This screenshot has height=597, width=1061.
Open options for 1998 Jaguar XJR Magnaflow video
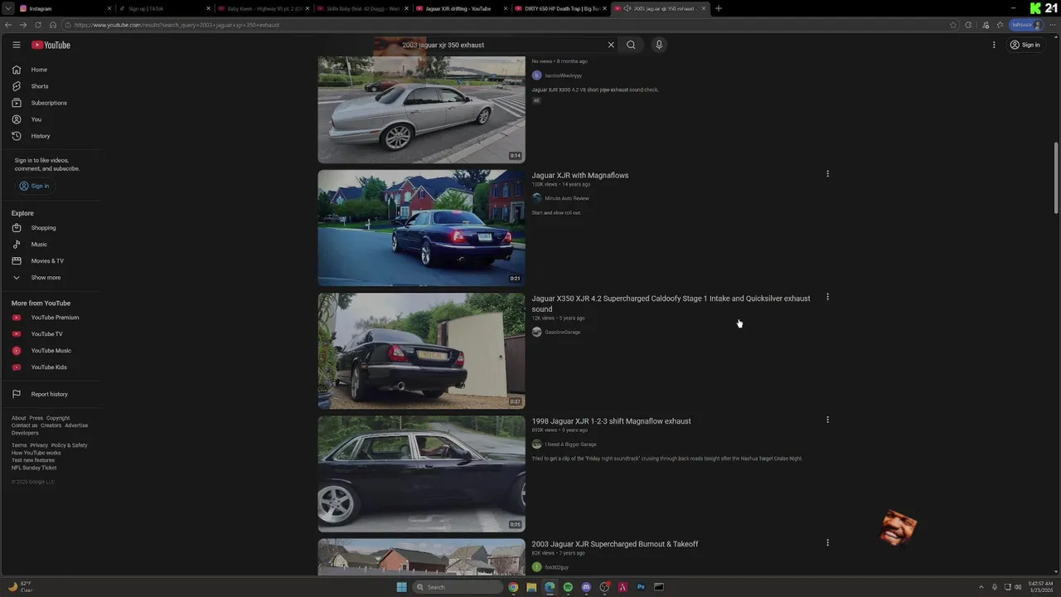pos(827,420)
